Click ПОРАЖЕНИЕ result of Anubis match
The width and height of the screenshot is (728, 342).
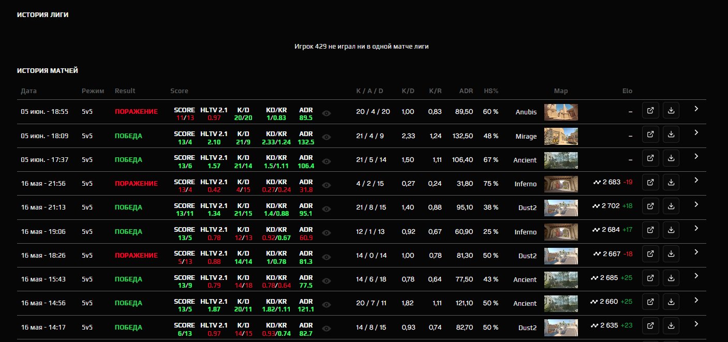(136, 112)
